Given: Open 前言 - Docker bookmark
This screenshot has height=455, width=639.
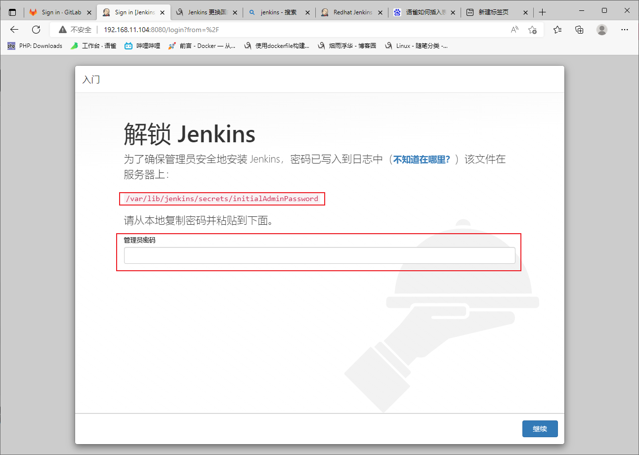Looking at the screenshot, I should click(202, 46).
